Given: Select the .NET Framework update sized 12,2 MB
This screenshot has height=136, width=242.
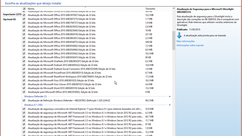Looking at the screenshot, I should (x=97, y=132).
